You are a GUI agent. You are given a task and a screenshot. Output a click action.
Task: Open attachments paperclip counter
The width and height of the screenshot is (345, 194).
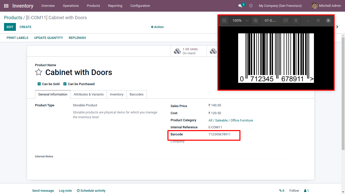coord(282,191)
